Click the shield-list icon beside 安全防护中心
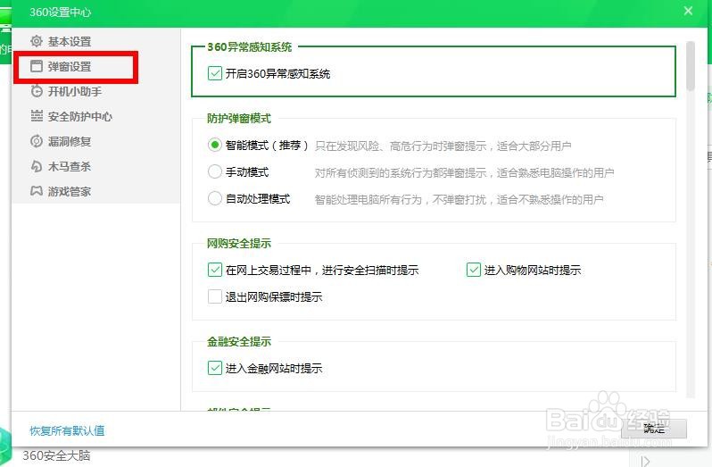The width and height of the screenshot is (712, 467). pyautogui.click(x=37, y=116)
